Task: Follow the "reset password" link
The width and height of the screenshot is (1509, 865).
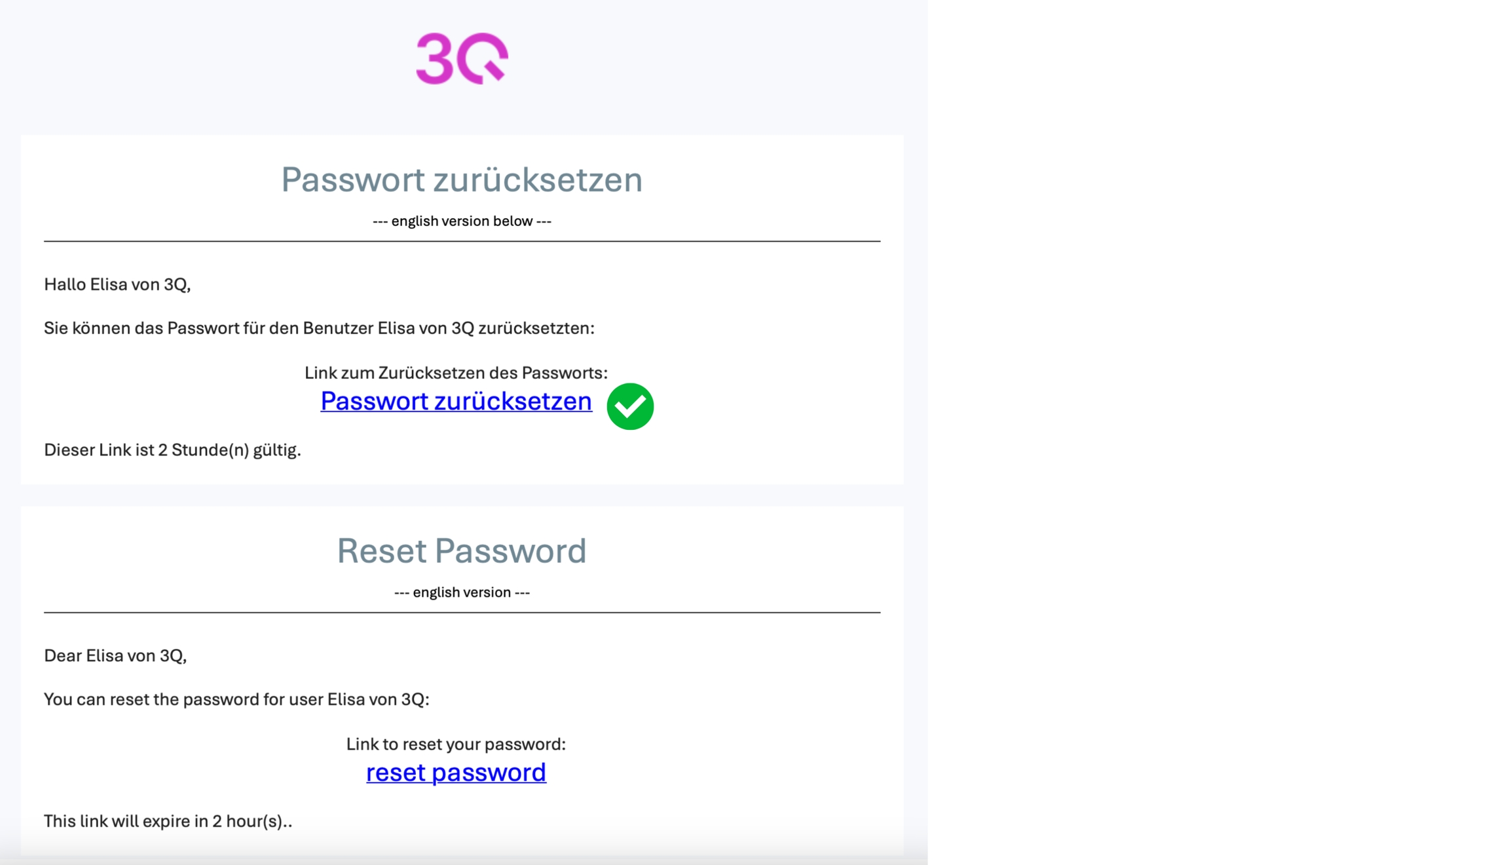Action: tap(456, 773)
